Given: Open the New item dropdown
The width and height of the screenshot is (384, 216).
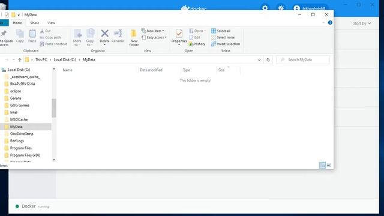Looking at the screenshot, I should (x=153, y=31).
